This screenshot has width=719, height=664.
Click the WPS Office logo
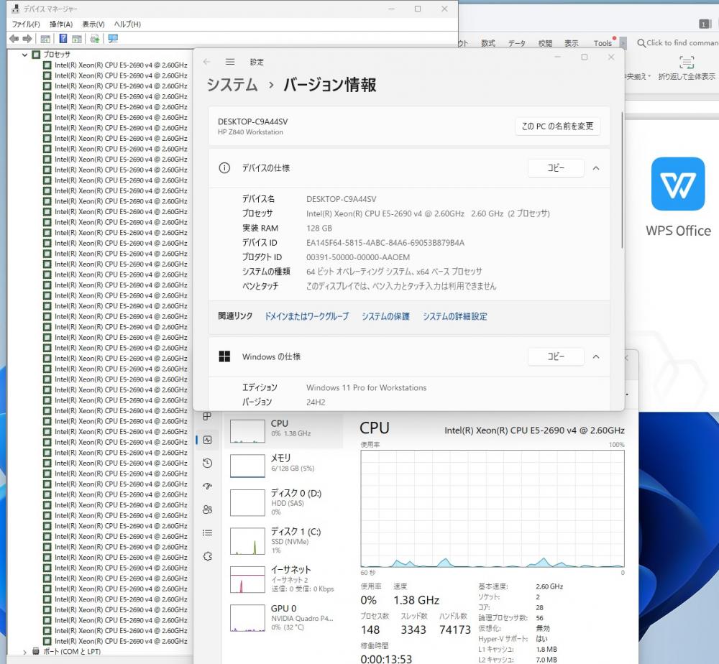click(678, 184)
